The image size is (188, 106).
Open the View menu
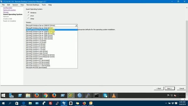(22, 5)
